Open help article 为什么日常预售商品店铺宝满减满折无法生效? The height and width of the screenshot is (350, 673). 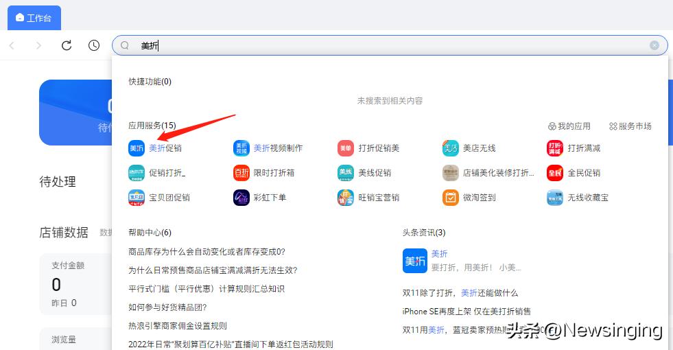[213, 270]
